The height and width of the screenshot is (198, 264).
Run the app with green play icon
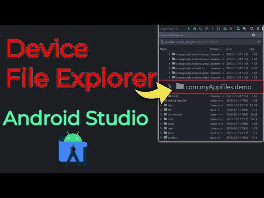click(x=189, y=28)
